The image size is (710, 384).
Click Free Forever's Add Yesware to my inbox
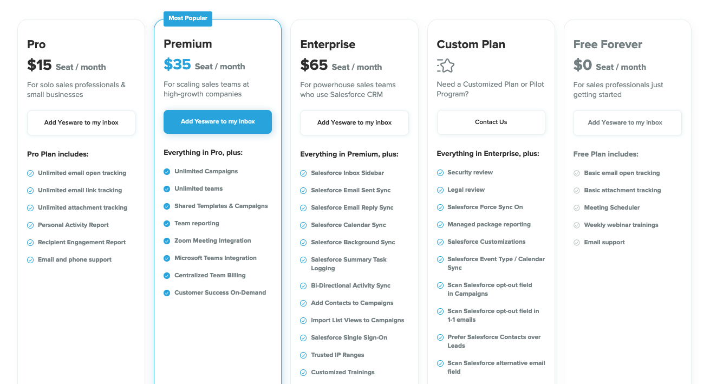tap(627, 123)
